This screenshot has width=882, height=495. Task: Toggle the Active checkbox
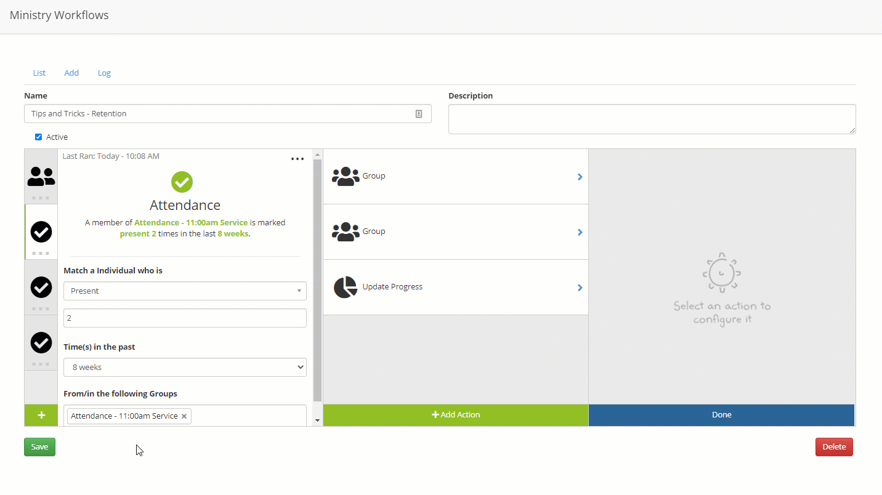tap(38, 137)
